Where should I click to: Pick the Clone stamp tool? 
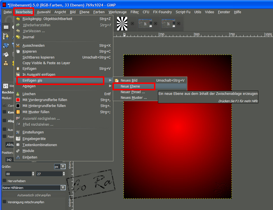(6, 63)
